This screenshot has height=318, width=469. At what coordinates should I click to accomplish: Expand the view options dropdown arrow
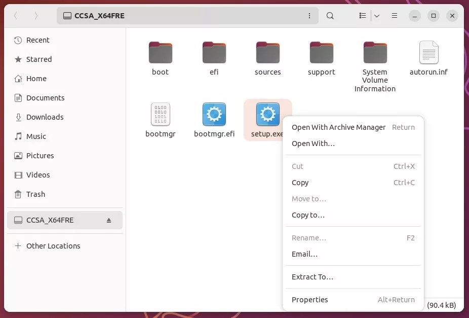click(x=376, y=16)
